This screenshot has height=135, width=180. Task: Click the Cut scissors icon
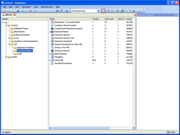(x=18, y=11)
